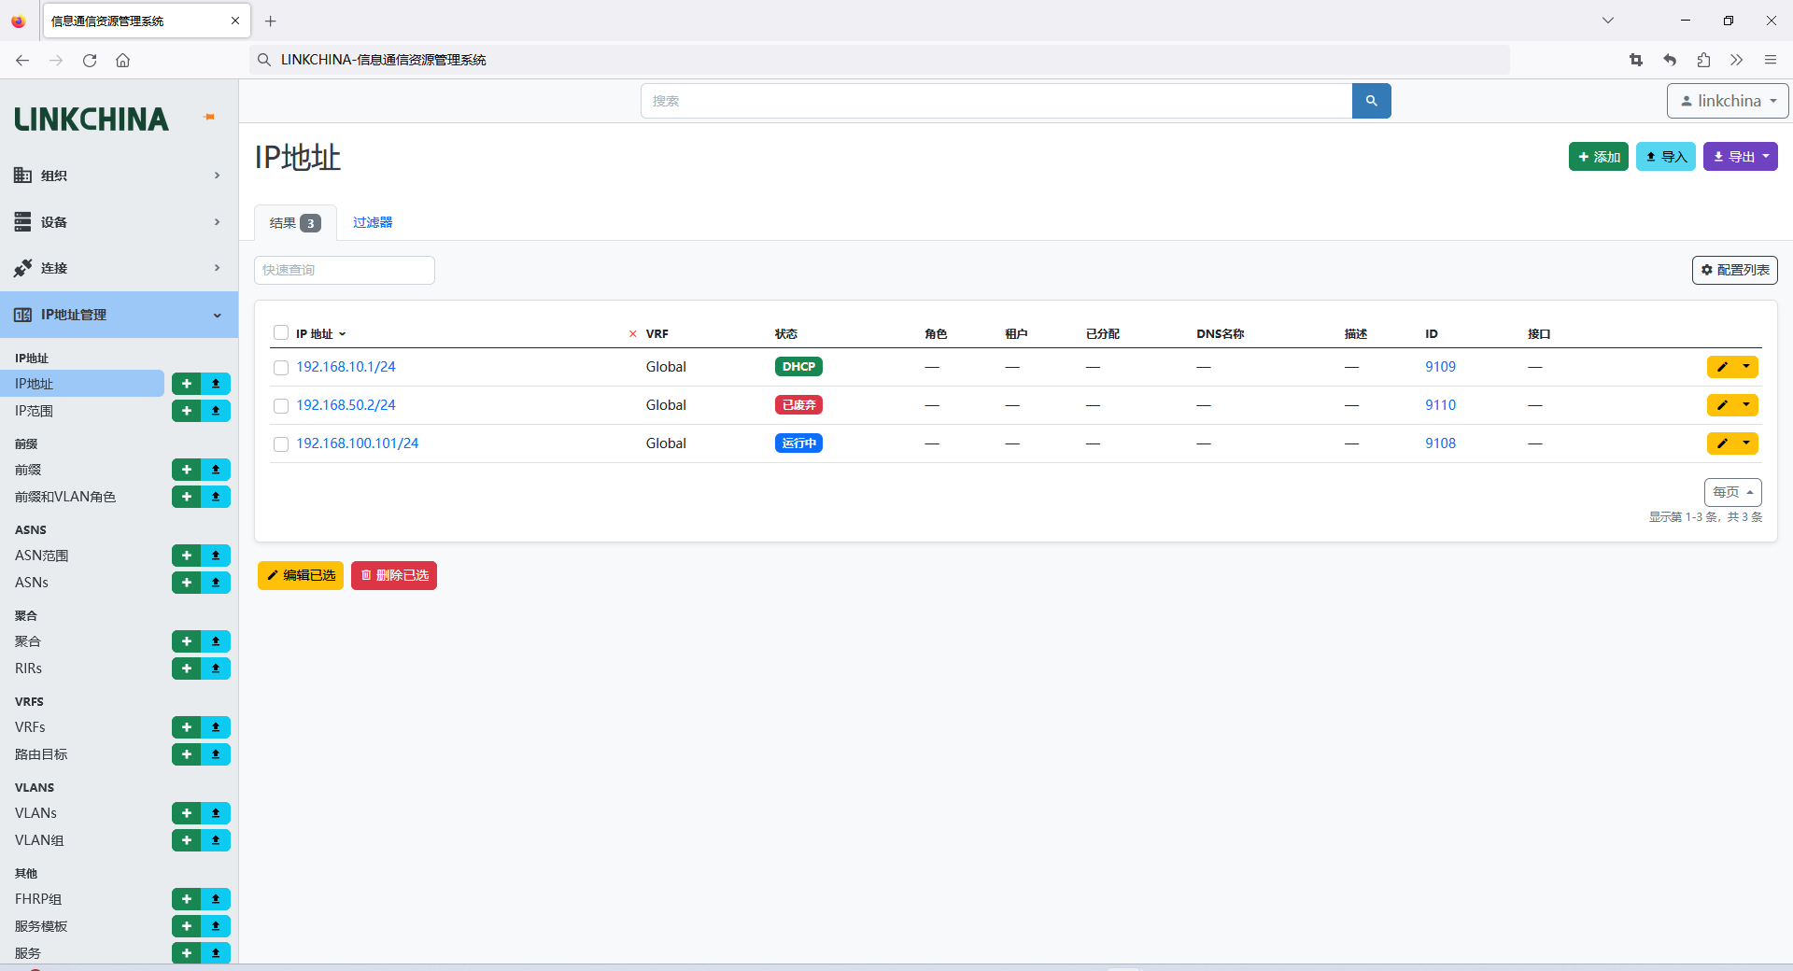
Task: Expand the 设备 sidebar menu
Action: click(x=119, y=222)
